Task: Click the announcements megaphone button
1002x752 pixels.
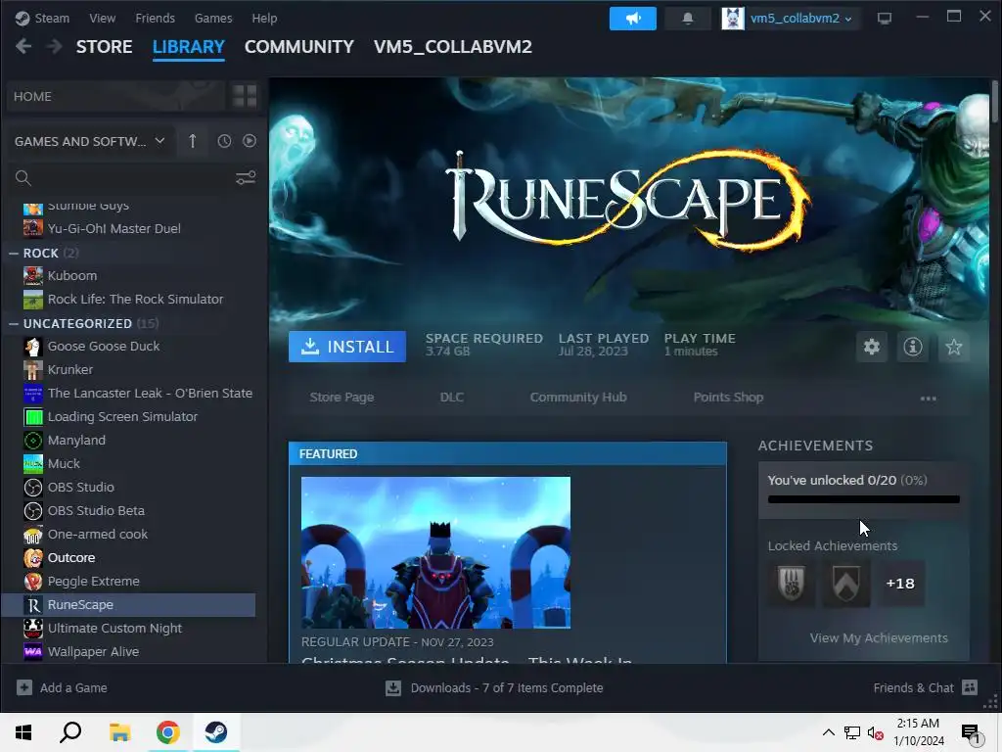Action: pos(633,18)
